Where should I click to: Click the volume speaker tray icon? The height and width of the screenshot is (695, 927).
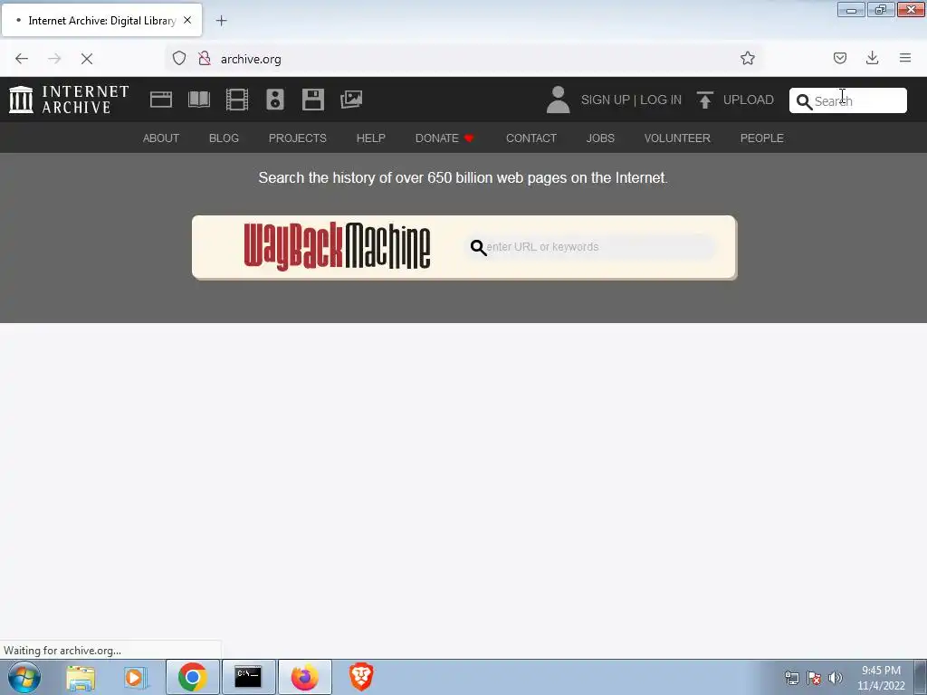(x=836, y=678)
